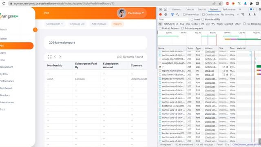Activate DevTools inspect element picker icon
Viewport: 261px width, 147px height.
coord(160,9)
